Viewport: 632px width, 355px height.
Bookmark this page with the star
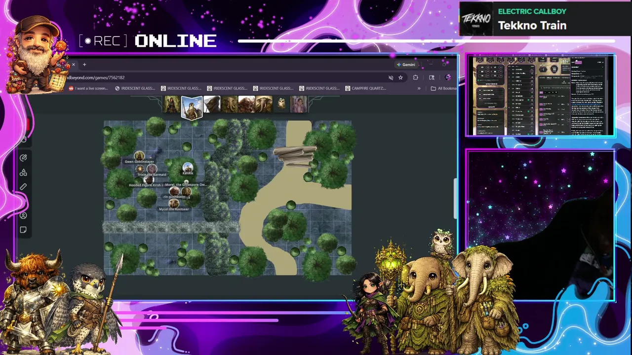(x=400, y=77)
